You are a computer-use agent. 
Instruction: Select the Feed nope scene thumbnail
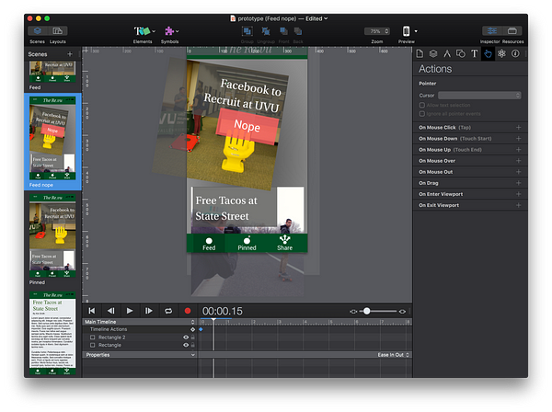coord(52,138)
